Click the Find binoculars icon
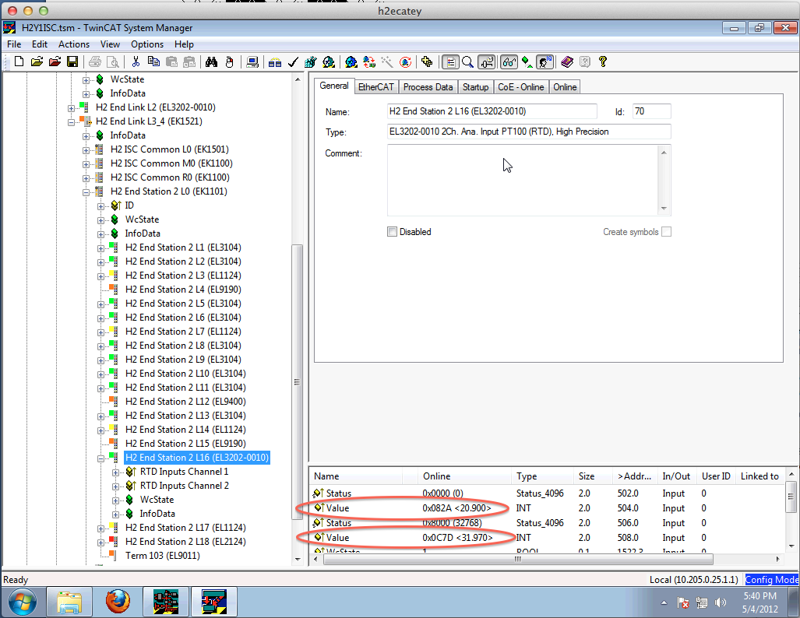800x618 pixels. [x=211, y=61]
